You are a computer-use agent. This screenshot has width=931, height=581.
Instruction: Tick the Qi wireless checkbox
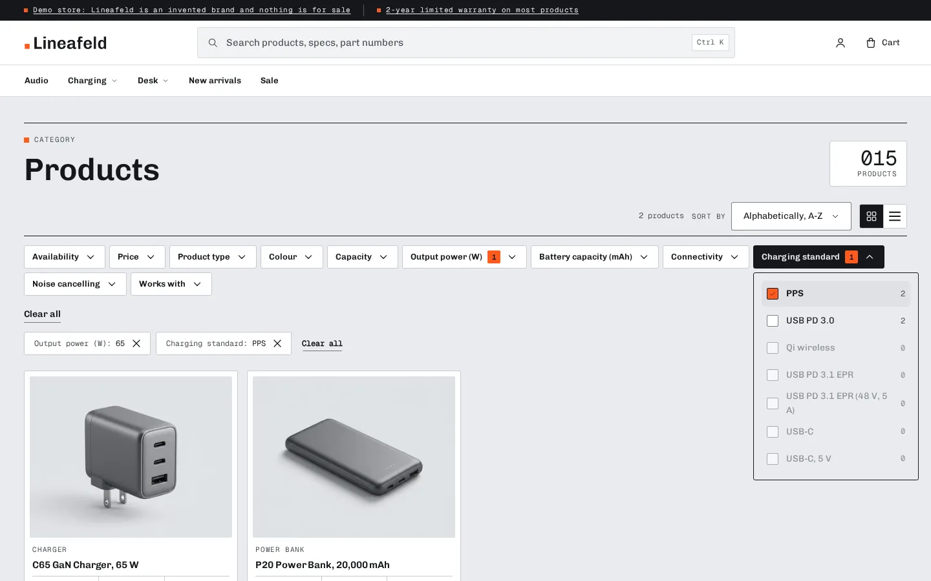tap(773, 348)
